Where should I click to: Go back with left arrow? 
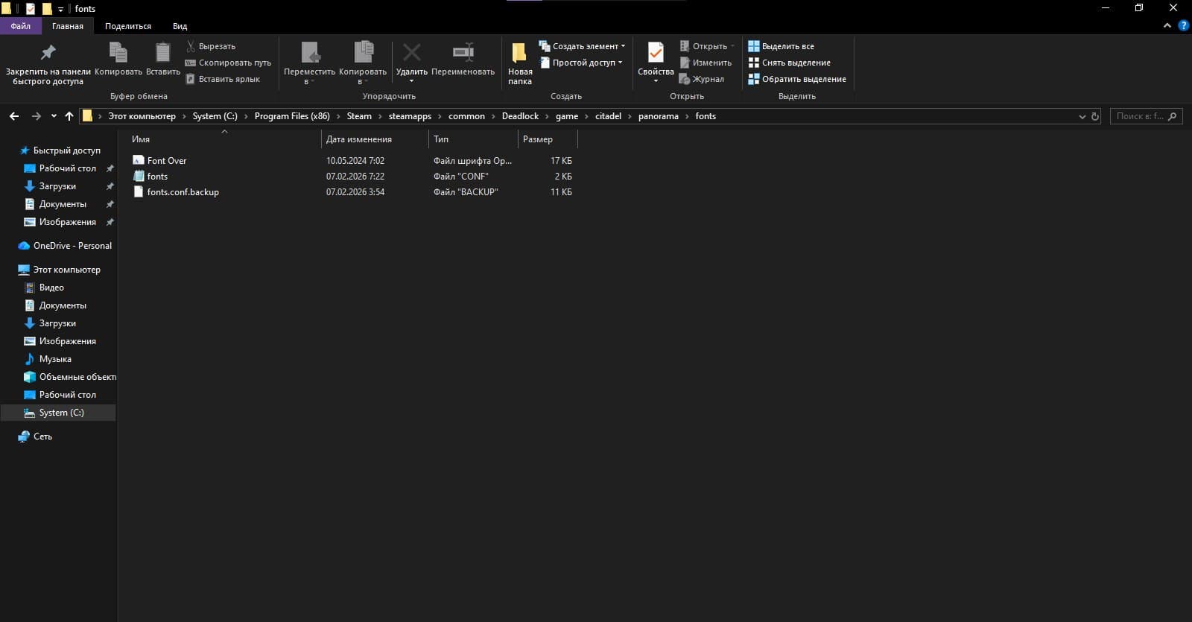coord(14,116)
